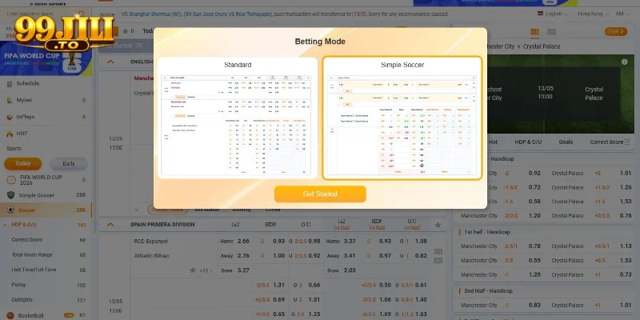Expand HDP & O/U in sidebar
The height and width of the screenshot is (320, 640).
point(24,225)
